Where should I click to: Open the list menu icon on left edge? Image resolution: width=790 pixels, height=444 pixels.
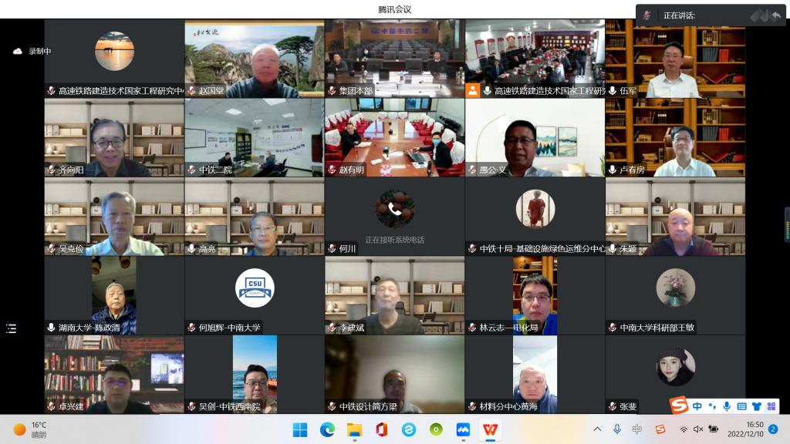coord(11,328)
